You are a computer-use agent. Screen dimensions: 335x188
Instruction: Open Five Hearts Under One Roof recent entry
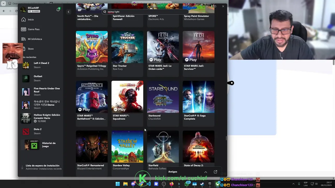(41, 92)
